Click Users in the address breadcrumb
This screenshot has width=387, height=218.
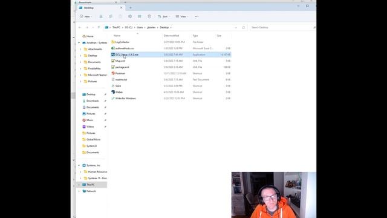(x=140, y=27)
